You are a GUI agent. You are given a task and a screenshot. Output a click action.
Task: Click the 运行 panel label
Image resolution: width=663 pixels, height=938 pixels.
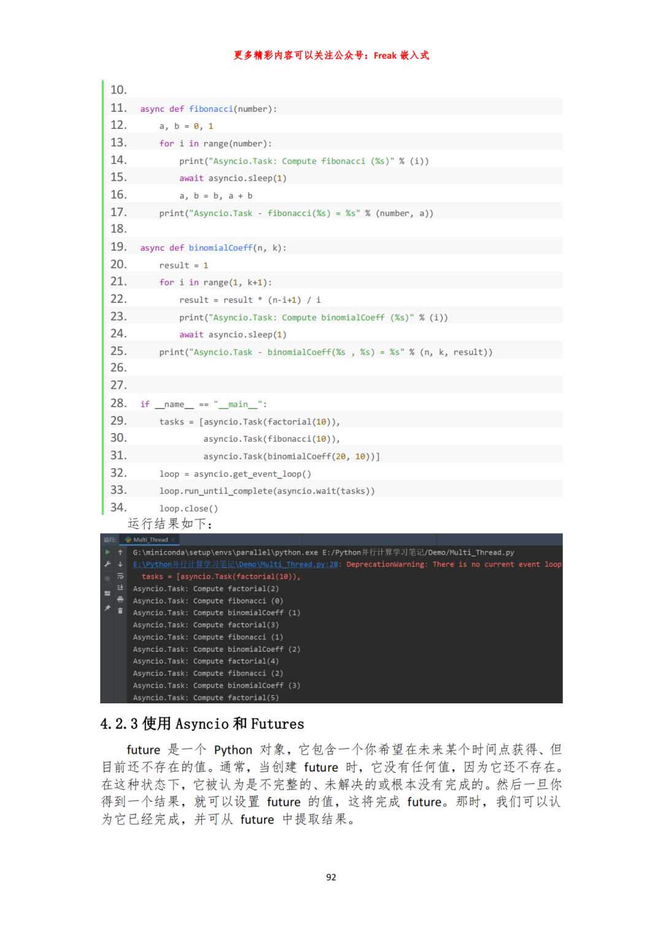(x=109, y=540)
